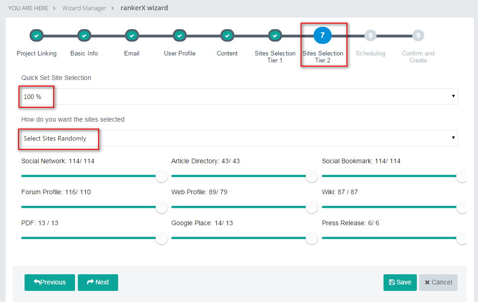Click the Article Directory slider handle
The height and width of the screenshot is (302, 478).
312,176
